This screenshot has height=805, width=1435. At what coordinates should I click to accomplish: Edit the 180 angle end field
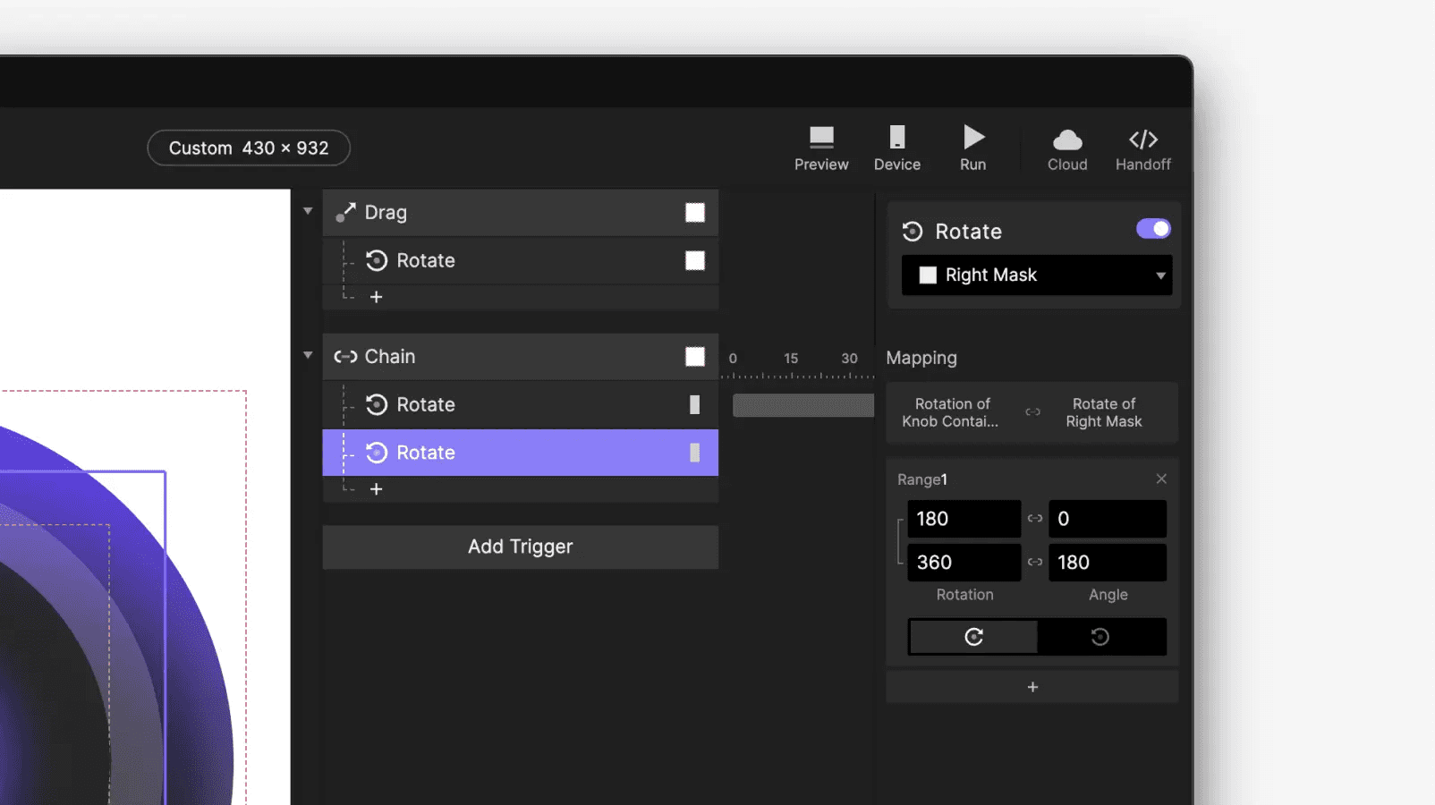(x=1108, y=563)
